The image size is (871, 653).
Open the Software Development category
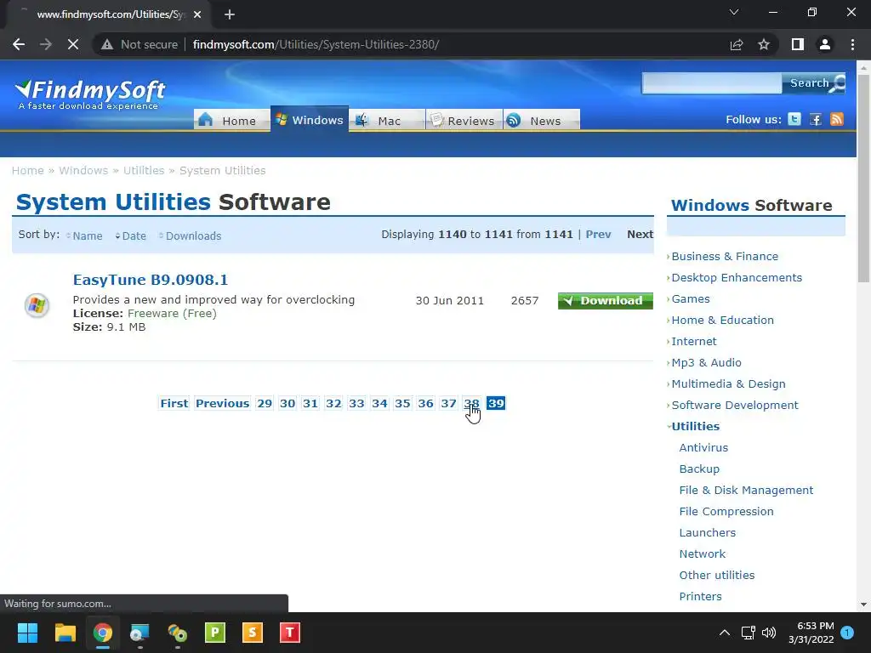coord(735,406)
